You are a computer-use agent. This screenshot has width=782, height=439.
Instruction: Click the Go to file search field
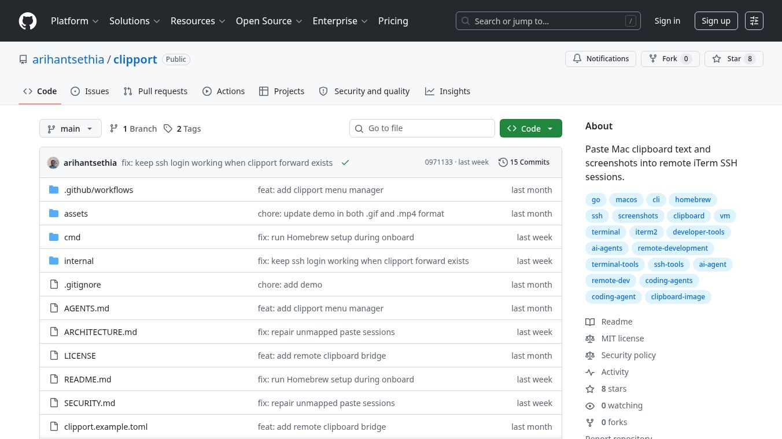(422, 128)
